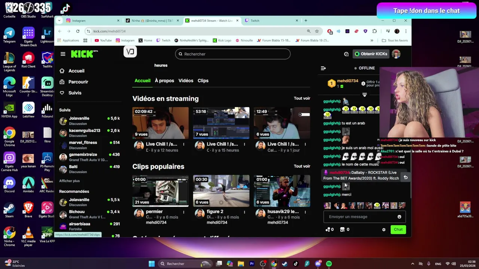This screenshot has height=269, width=479.
Task: Click the Windows Start button
Action: point(152,264)
